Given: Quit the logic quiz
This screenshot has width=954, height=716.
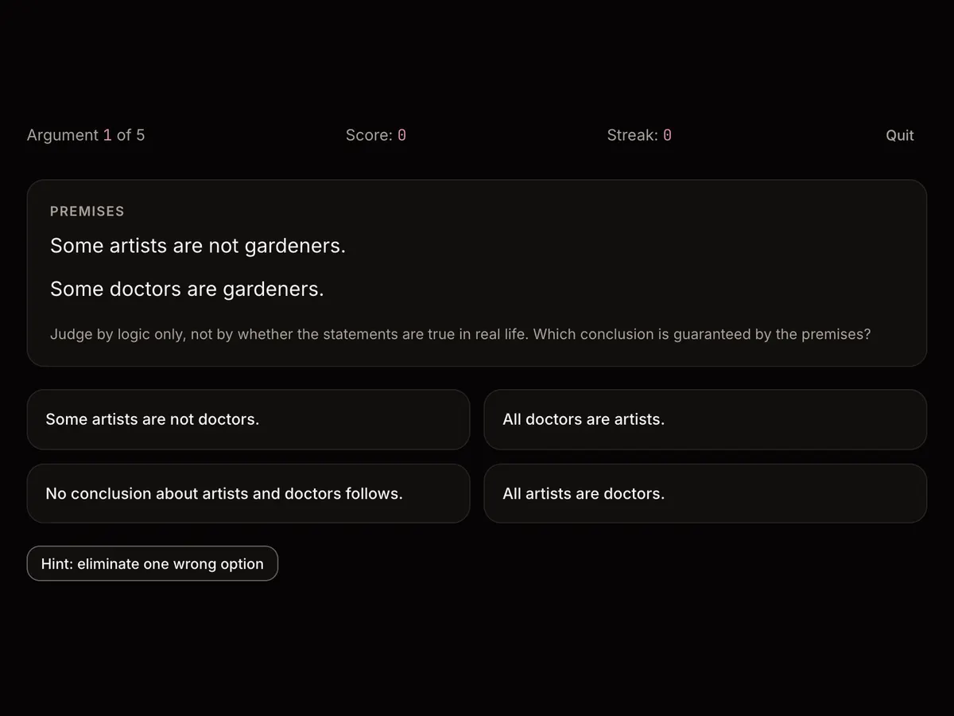Looking at the screenshot, I should 900,135.
